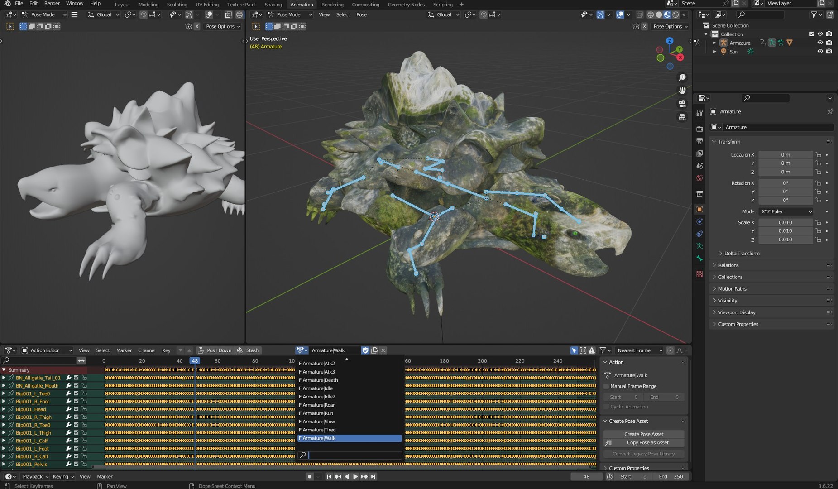Switch to the Scripting workspace tab
Screen dimensions: 838x489
[443, 5]
